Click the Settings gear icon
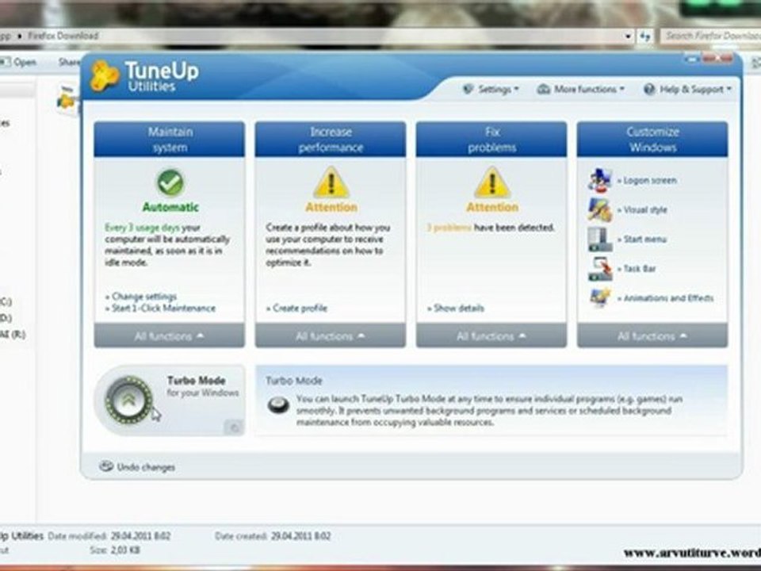761x571 pixels. [468, 89]
